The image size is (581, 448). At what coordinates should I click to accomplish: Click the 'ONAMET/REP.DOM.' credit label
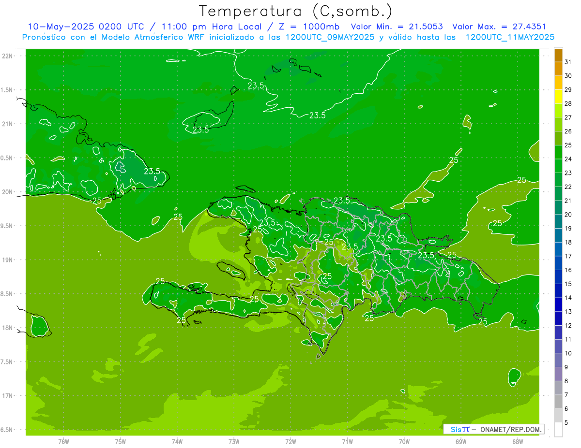511,429
